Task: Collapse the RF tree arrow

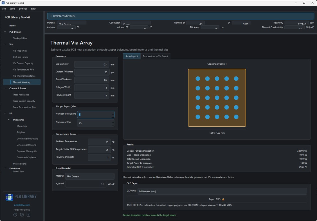Action: pos(5,113)
